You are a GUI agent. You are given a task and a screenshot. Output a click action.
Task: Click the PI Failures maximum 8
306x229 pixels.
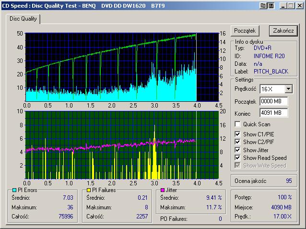click(146, 207)
